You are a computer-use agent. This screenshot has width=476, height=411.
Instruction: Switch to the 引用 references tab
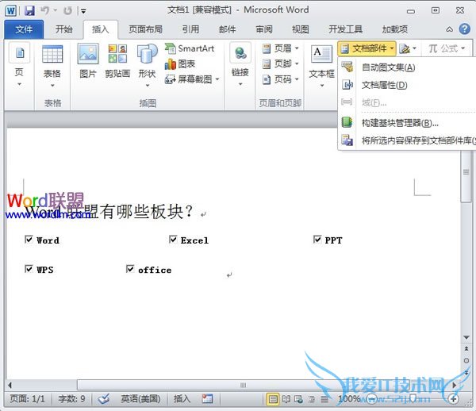coord(190,29)
